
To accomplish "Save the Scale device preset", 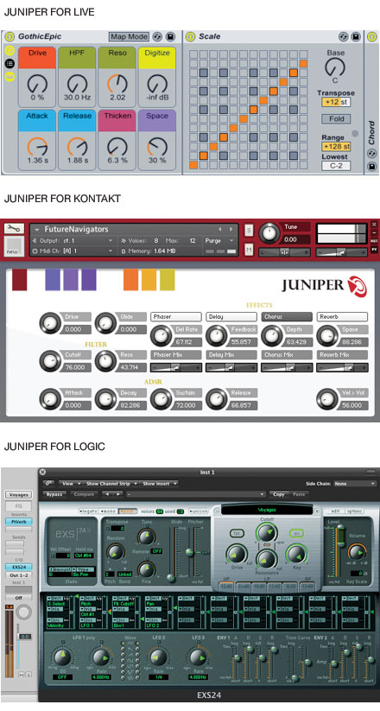I will click(356, 36).
